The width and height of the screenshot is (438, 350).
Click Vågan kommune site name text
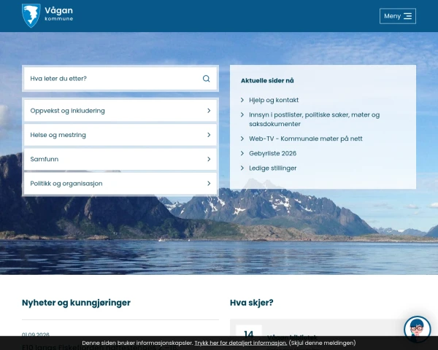pyautogui.click(x=58, y=14)
